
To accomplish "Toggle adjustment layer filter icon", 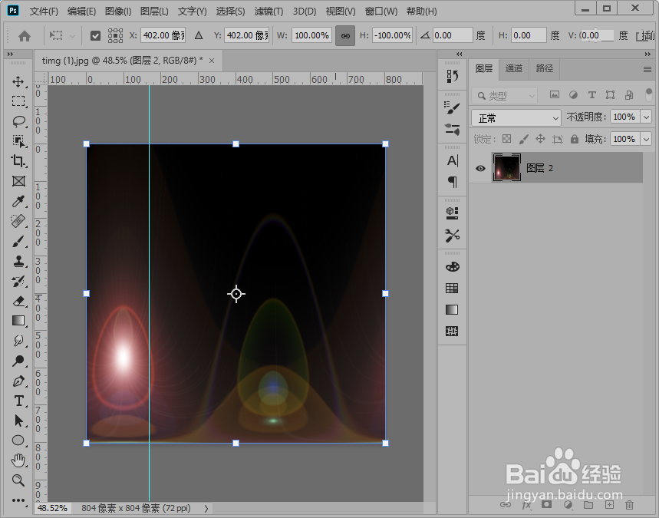I will pyautogui.click(x=573, y=95).
